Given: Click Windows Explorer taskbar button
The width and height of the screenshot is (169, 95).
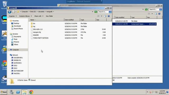Looking at the screenshot, I should 25,92.
